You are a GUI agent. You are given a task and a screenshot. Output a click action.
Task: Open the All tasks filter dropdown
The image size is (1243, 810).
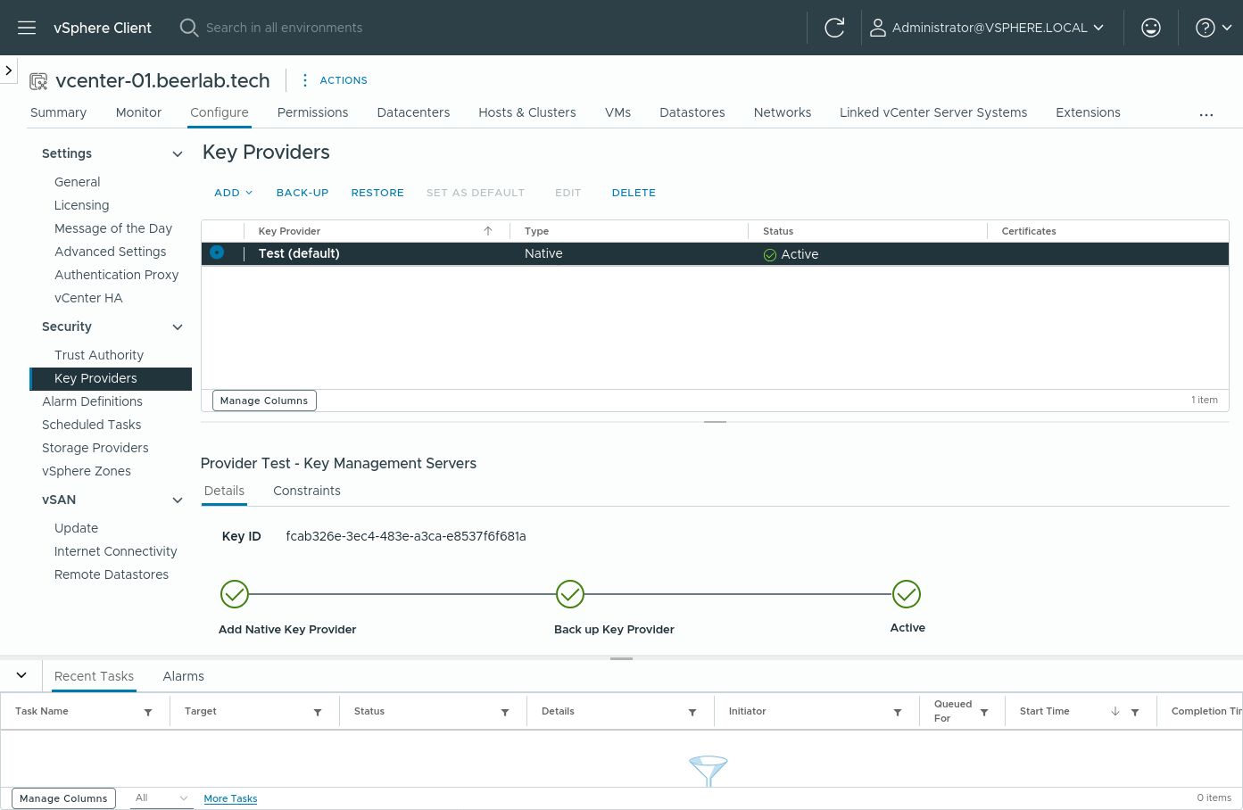pyautogui.click(x=162, y=798)
